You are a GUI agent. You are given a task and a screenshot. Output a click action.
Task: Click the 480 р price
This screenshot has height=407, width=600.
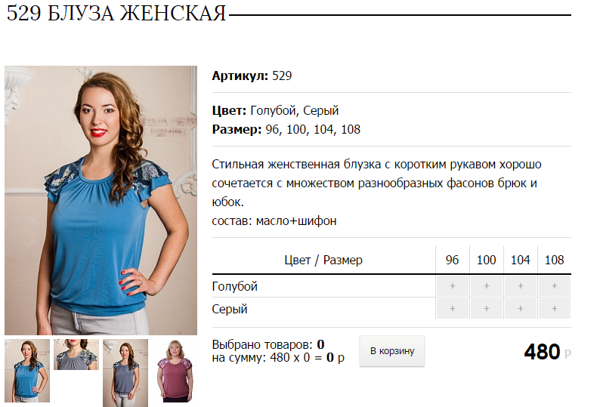tap(547, 352)
